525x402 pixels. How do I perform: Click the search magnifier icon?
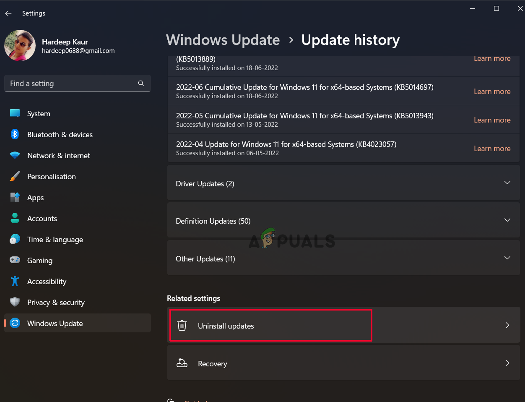click(x=141, y=84)
